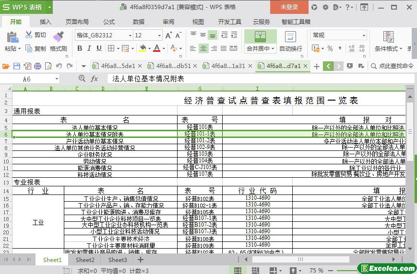The height and width of the screenshot is (274, 417).
Task: Open the Name Box dropdown arrow
Action: (x=57, y=79)
